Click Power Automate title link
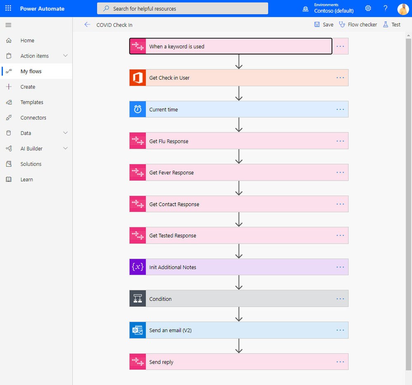 click(x=42, y=9)
